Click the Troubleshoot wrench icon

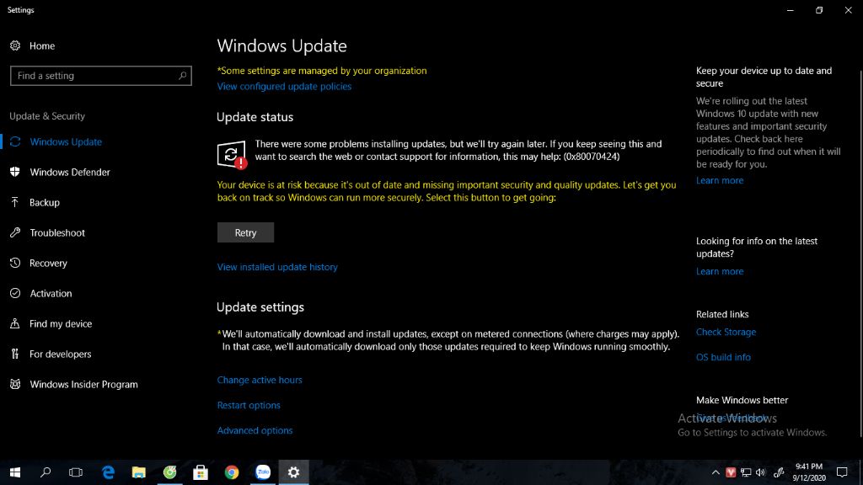coord(15,232)
